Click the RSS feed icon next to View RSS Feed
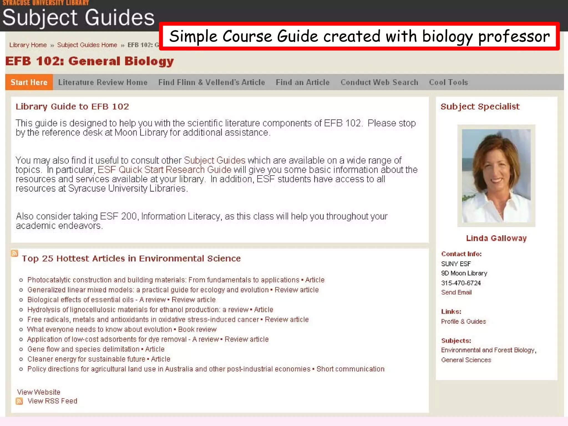The height and width of the screenshot is (426, 568). click(19, 401)
